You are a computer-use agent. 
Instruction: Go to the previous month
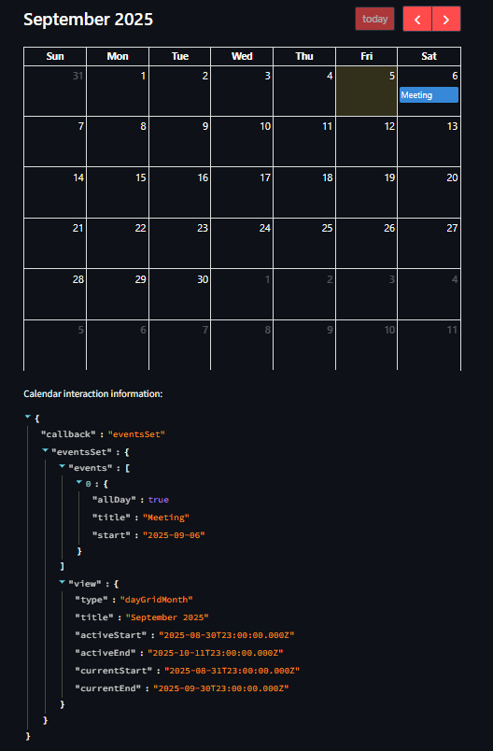[417, 20]
